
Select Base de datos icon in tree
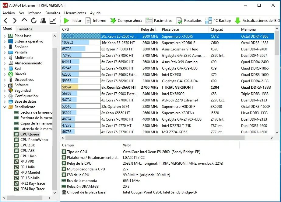click(x=11, y=101)
